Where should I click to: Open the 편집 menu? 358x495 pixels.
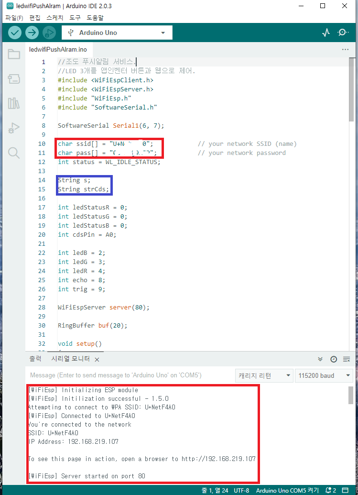35,18
